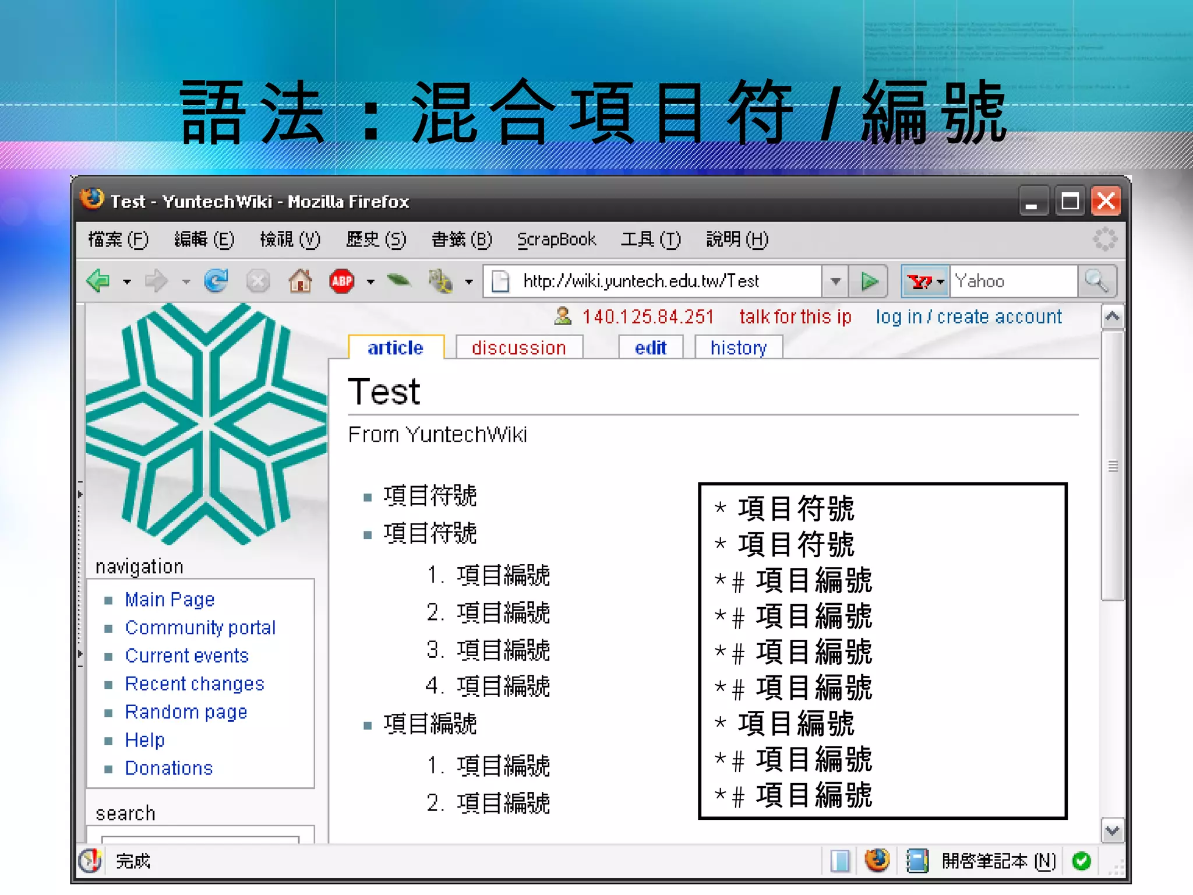Viewport: 1193px width, 895px height.
Task: Open the 說明 (H) menu
Action: click(x=737, y=239)
